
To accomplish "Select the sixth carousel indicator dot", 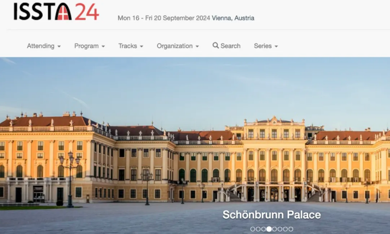I will [x=280, y=229].
